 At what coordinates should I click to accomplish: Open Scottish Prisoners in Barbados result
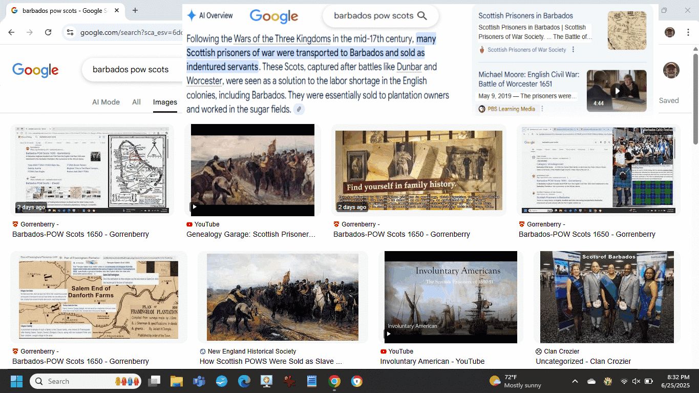pyautogui.click(x=525, y=16)
